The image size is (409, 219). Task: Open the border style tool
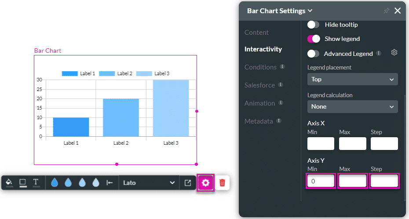(x=22, y=182)
